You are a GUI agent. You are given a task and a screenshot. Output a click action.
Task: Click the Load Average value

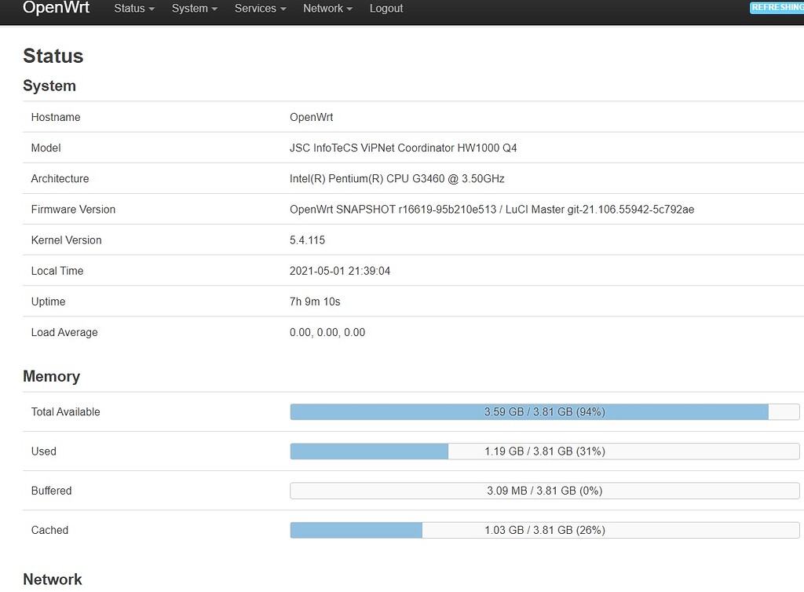(327, 331)
